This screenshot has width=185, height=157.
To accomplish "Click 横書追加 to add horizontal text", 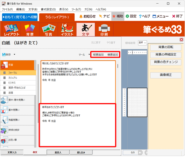I will click(x=112, y=55).
